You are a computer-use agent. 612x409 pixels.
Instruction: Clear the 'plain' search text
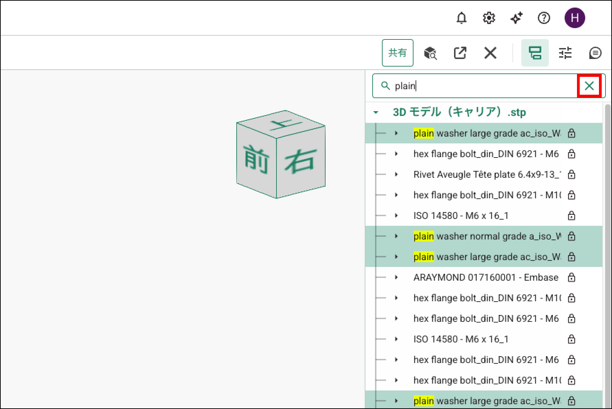(589, 86)
